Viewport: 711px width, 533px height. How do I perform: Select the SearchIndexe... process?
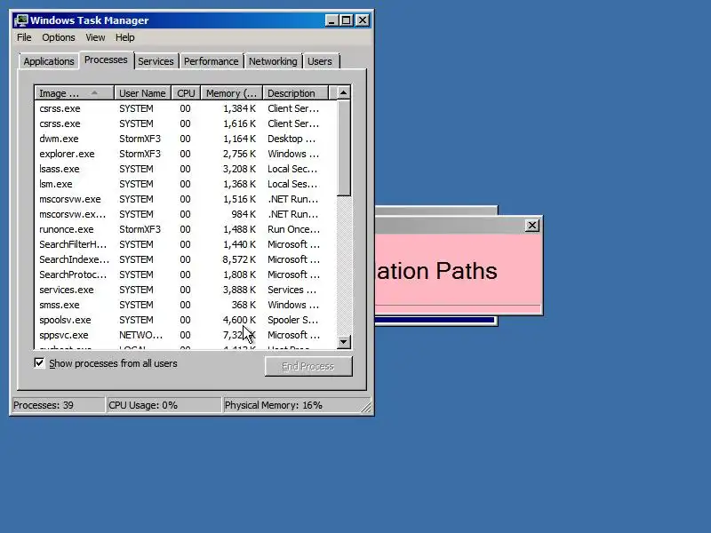point(186,259)
